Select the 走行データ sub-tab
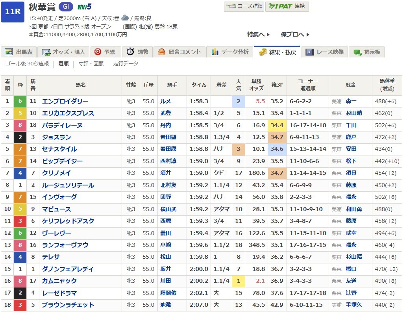The width and height of the screenshot is (407, 315). click(126, 64)
